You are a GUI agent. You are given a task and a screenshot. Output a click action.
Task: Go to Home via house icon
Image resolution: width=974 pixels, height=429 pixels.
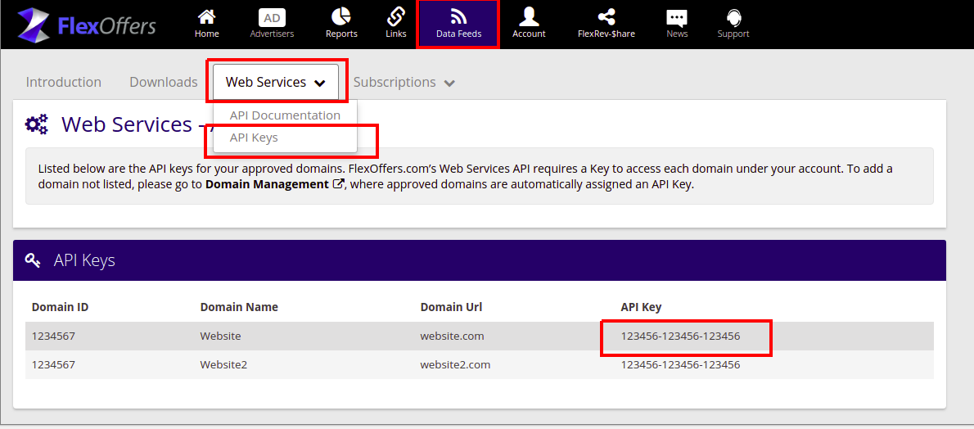pos(207,17)
